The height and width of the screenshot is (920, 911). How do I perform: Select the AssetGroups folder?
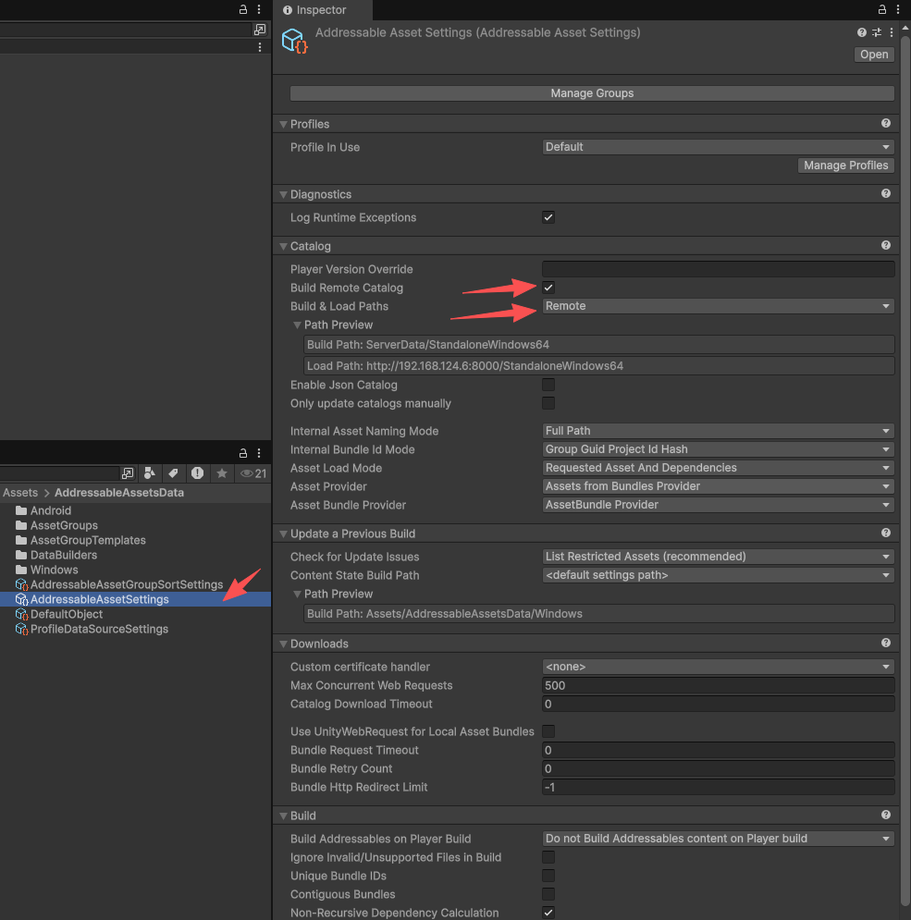tap(64, 525)
